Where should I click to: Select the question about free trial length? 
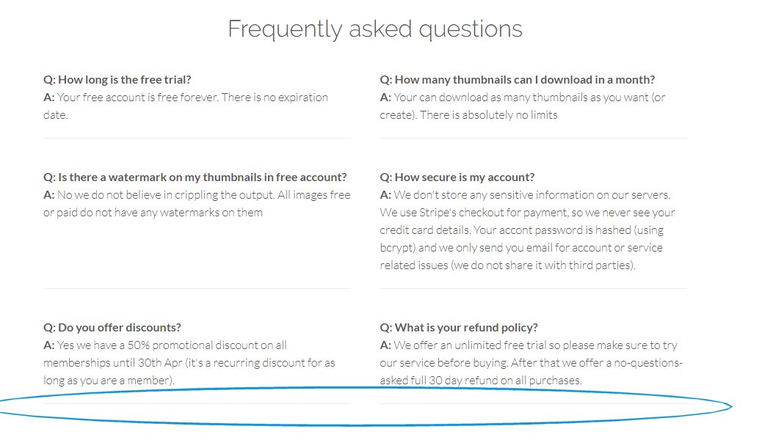pyautogui.click(x=117, y=80)
